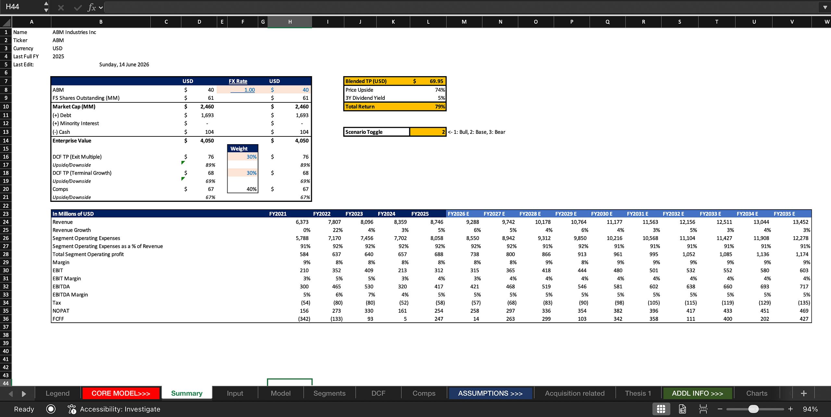Click the zoom out minus button
The width and height of the screenshot is (831, 417).
(x=720, y=409)
